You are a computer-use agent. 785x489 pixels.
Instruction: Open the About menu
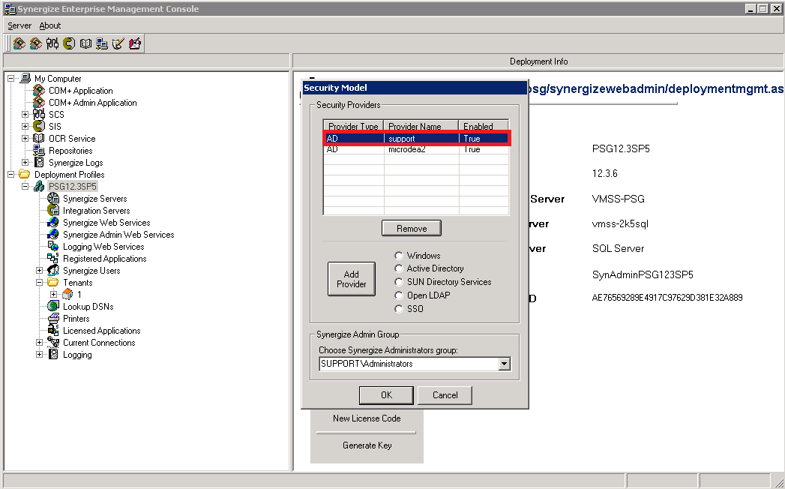(50, 25)
